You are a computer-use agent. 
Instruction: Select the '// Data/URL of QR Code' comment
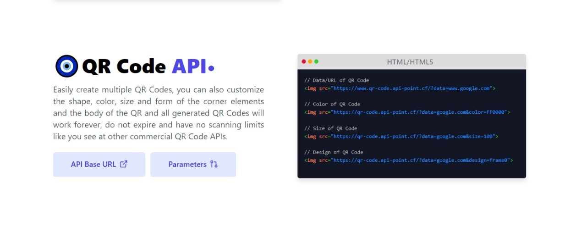336,80
